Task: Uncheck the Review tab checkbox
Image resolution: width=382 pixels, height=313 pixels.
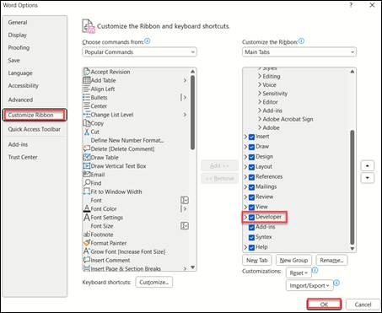Action: pyautogui.click(x=251, y=197)
